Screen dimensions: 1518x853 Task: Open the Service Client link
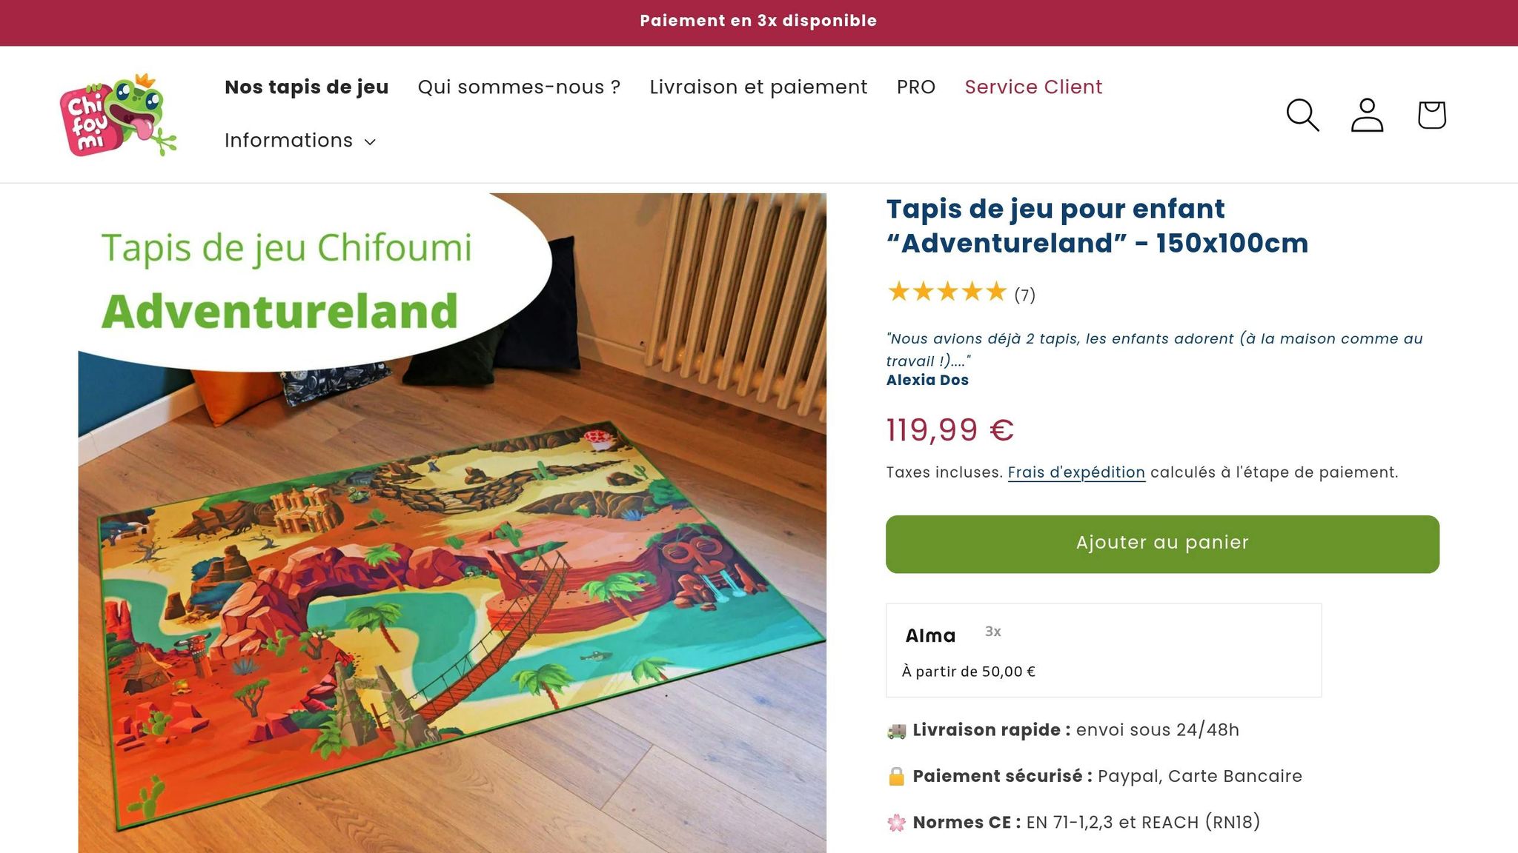[1033, 87]
